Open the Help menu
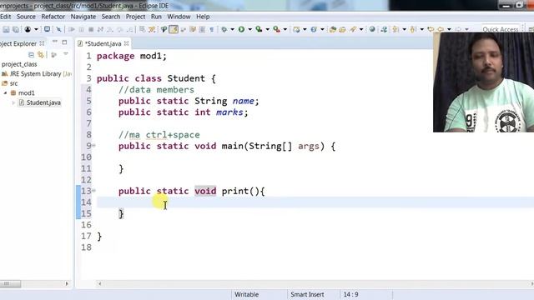Screen dimensions: 534x300 203,17
